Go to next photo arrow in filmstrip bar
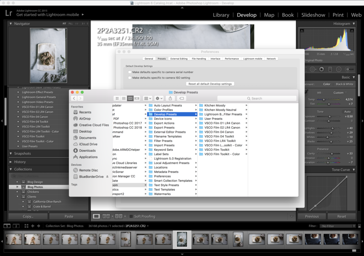Screen dimensions: 364x256 pyautogui.click(x=38, y=226)
